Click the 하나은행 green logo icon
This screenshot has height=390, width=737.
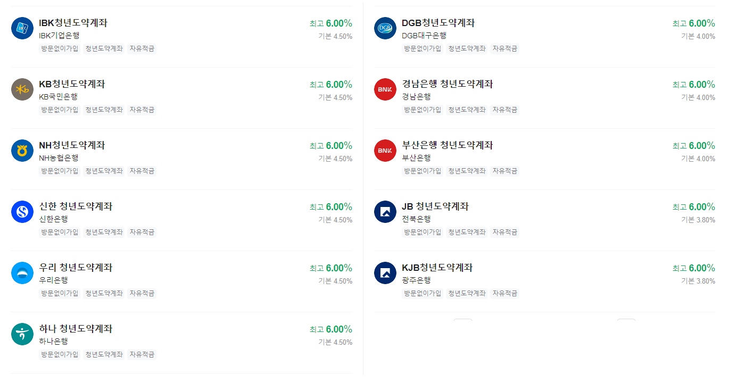coord(22,334)
